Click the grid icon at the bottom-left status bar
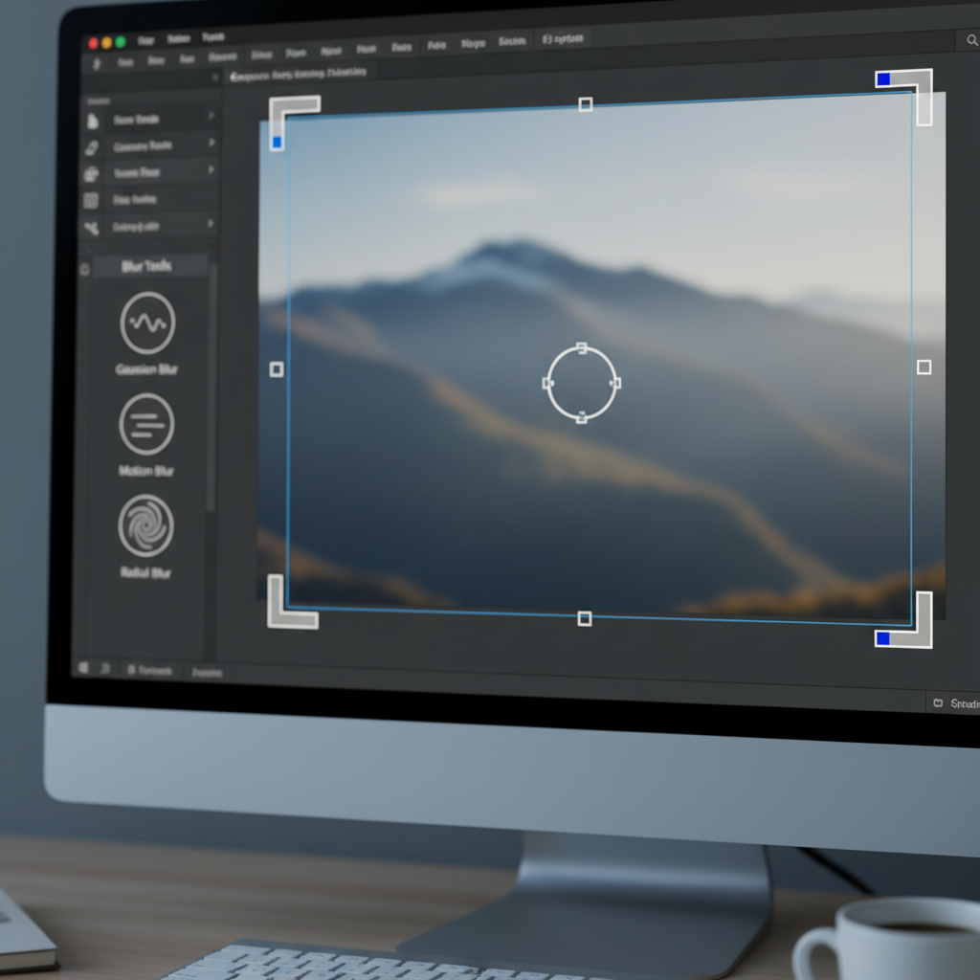 point(82,667)
